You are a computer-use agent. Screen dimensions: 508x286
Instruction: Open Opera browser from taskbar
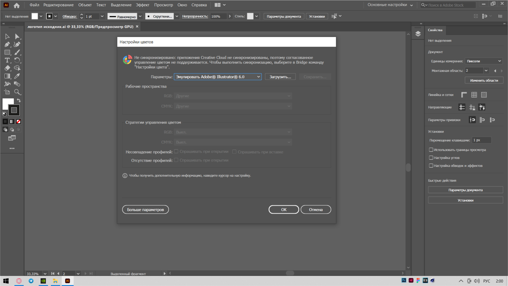19,281
